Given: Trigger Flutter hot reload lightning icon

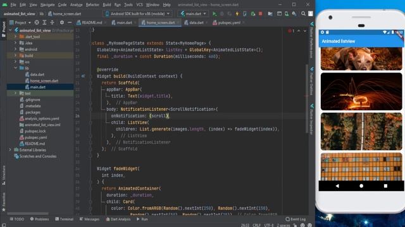Looking at the screenshot, I should click(237, 14).
